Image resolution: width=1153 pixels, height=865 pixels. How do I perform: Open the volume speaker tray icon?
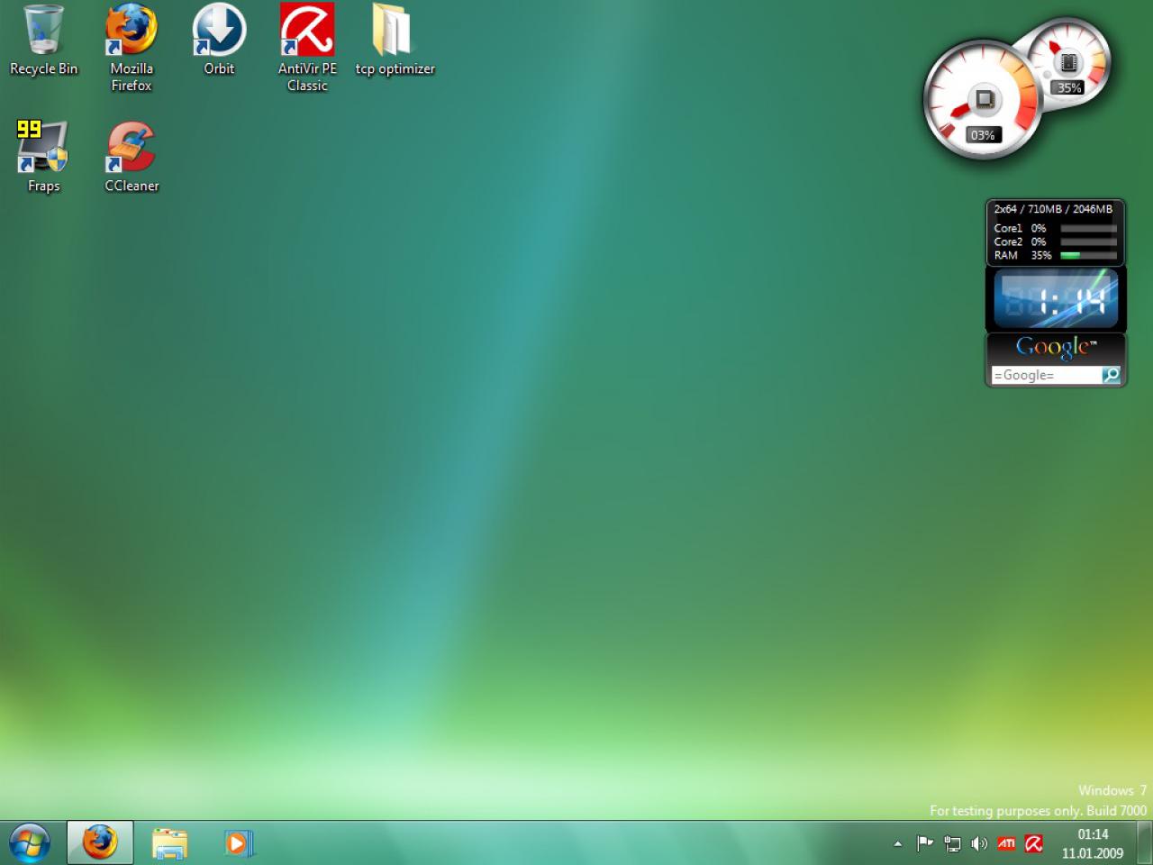pos(979,844)
